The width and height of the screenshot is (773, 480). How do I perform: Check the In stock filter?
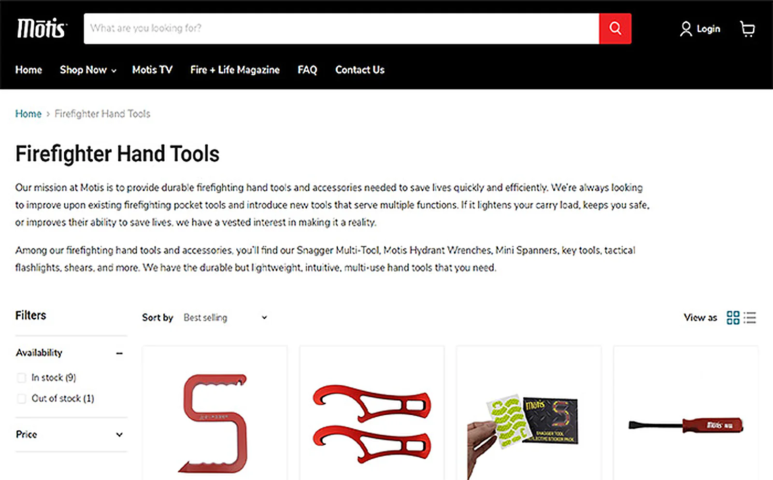21,378
